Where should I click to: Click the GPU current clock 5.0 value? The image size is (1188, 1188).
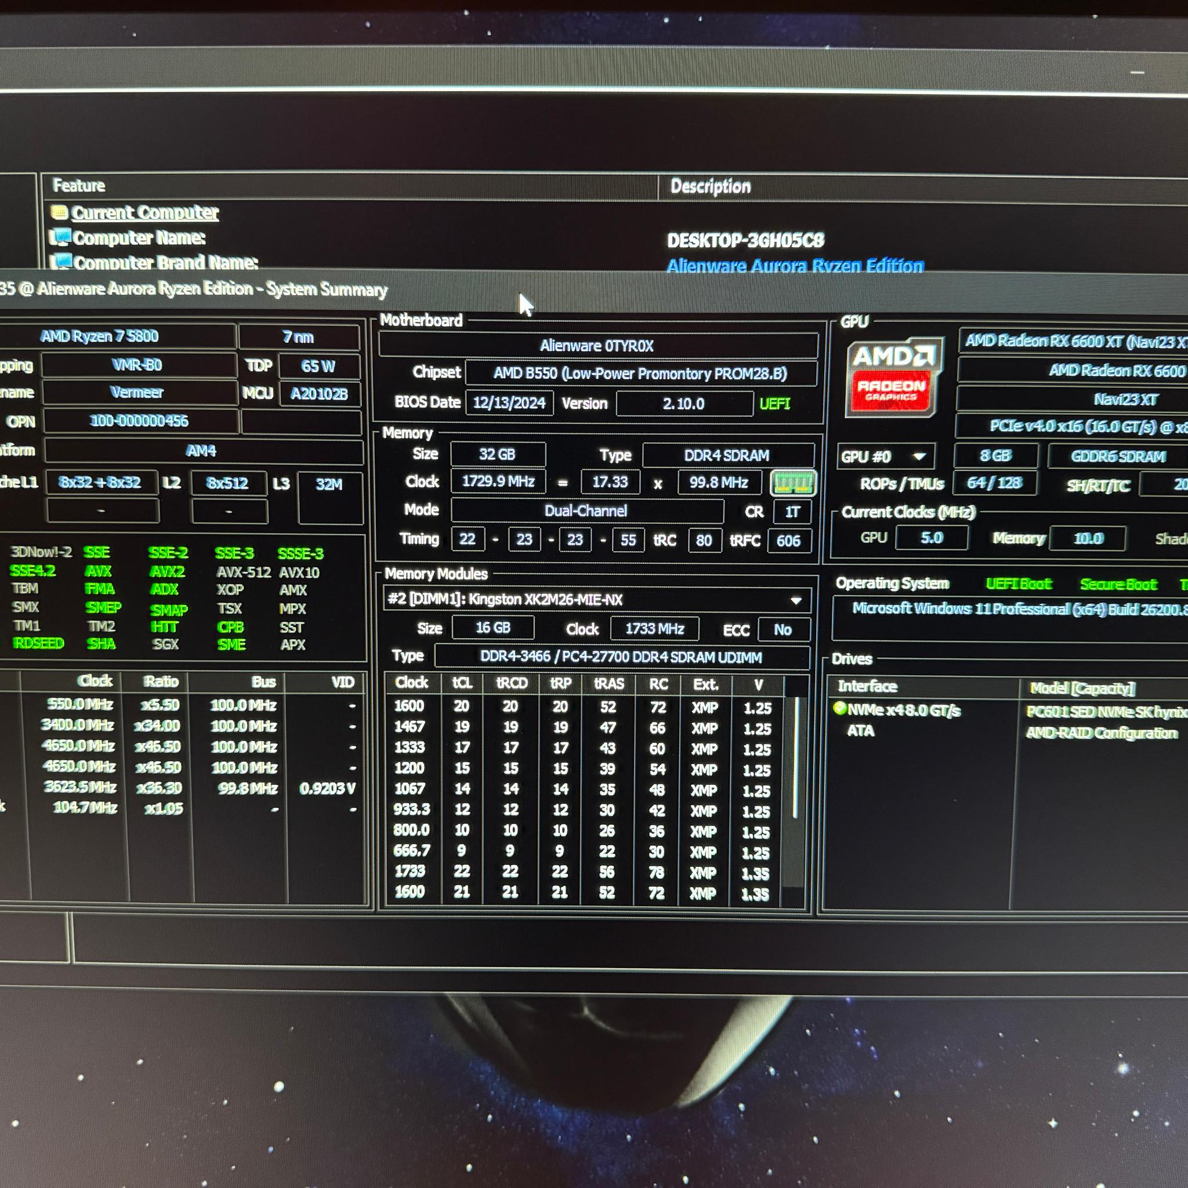pos(932,538)
